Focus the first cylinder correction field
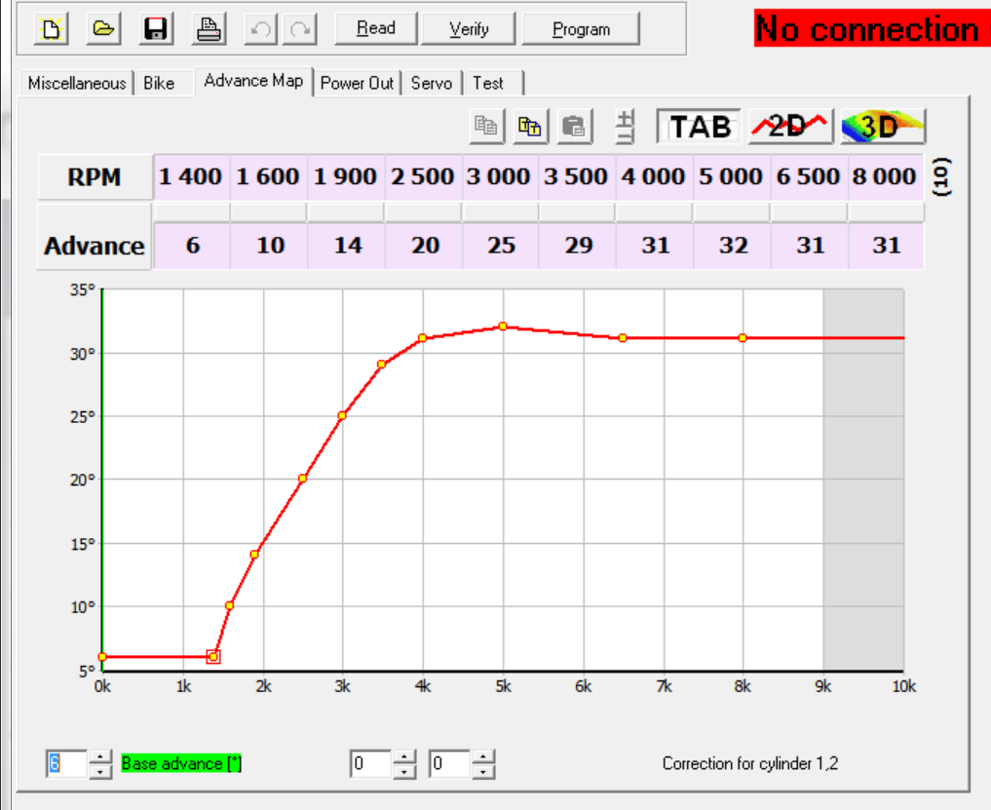 click(370, 764)
